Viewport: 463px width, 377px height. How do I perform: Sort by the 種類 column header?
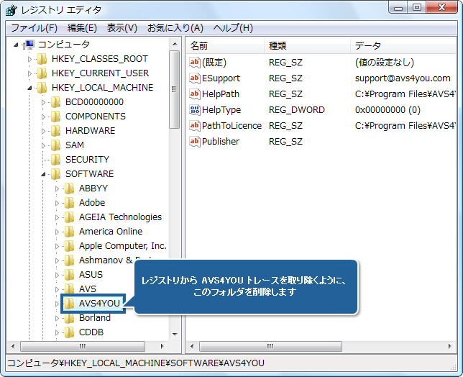(x=307, y=46)
